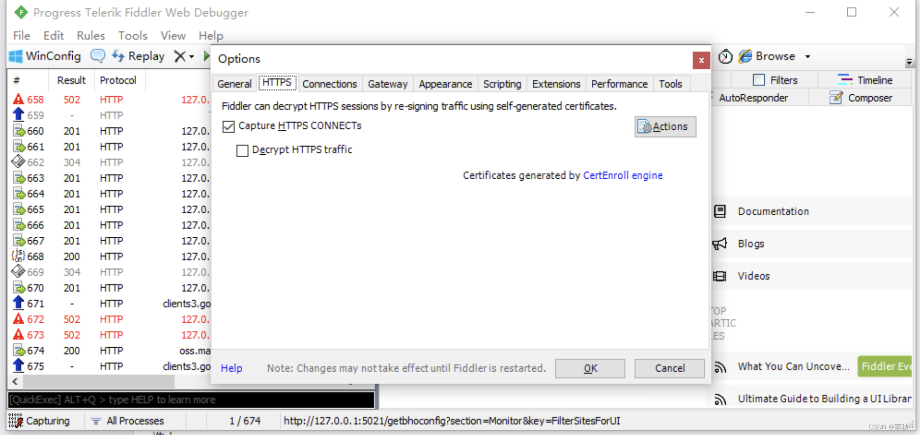Open the Tools menu
Screen dimensions: 920x435
[133, 35]
